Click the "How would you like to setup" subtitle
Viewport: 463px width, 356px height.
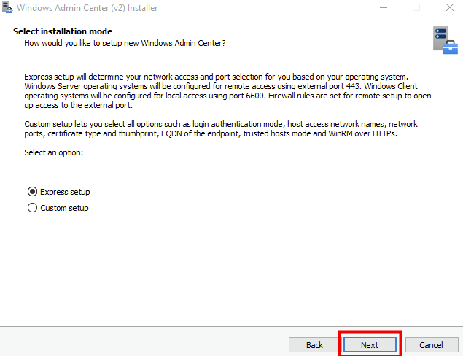[x=125, y=44]
